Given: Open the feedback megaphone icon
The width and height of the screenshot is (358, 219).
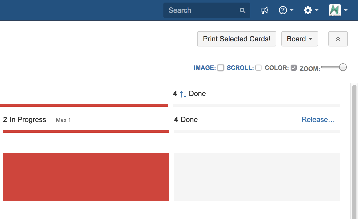Looking at the screenshot, I should click(x=264, y=10).
